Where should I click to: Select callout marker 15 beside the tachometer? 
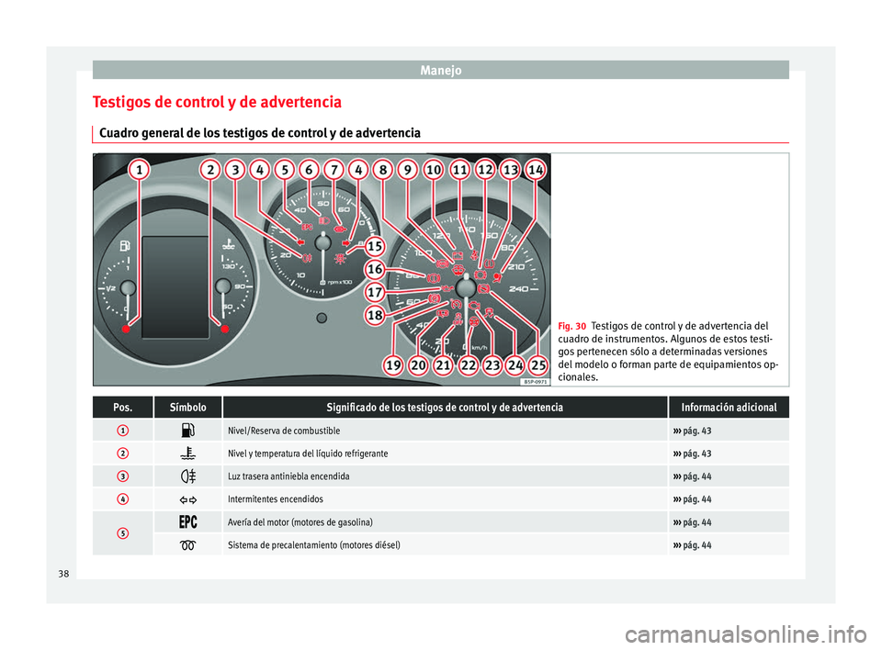[374, 245]
